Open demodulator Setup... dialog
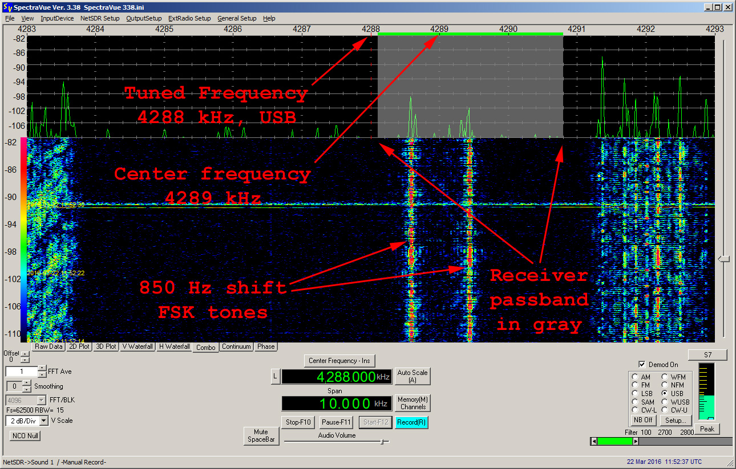The height and width of the screenshot is (469, 736). pos(676,420)
